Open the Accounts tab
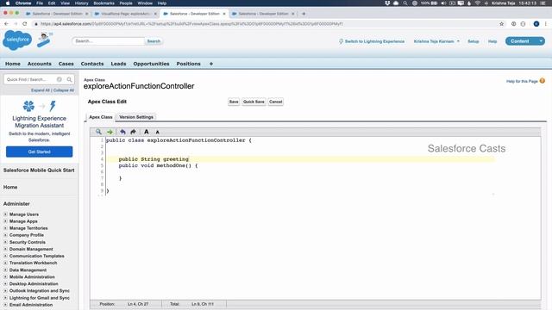 pos(40,64)
